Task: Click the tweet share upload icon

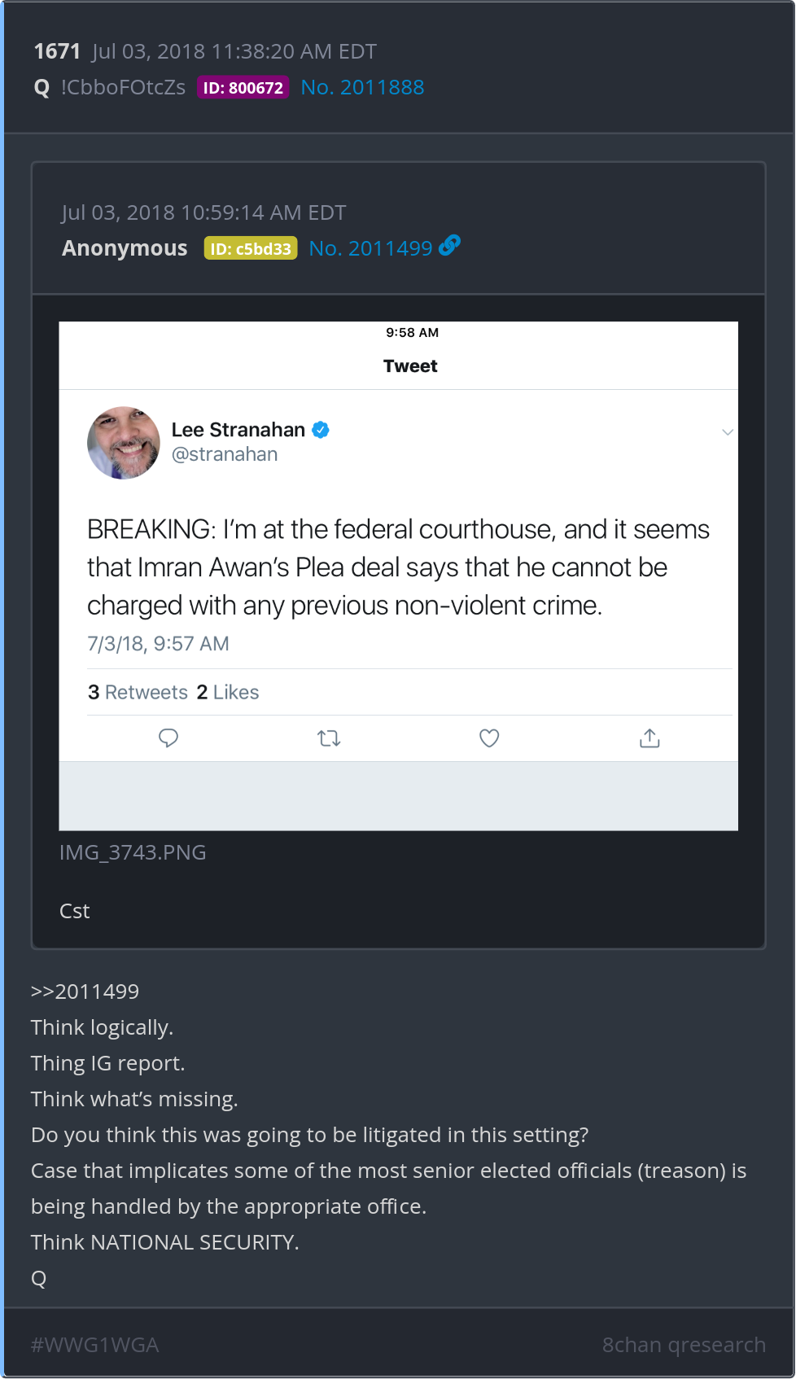Action: tap(649, 738)
